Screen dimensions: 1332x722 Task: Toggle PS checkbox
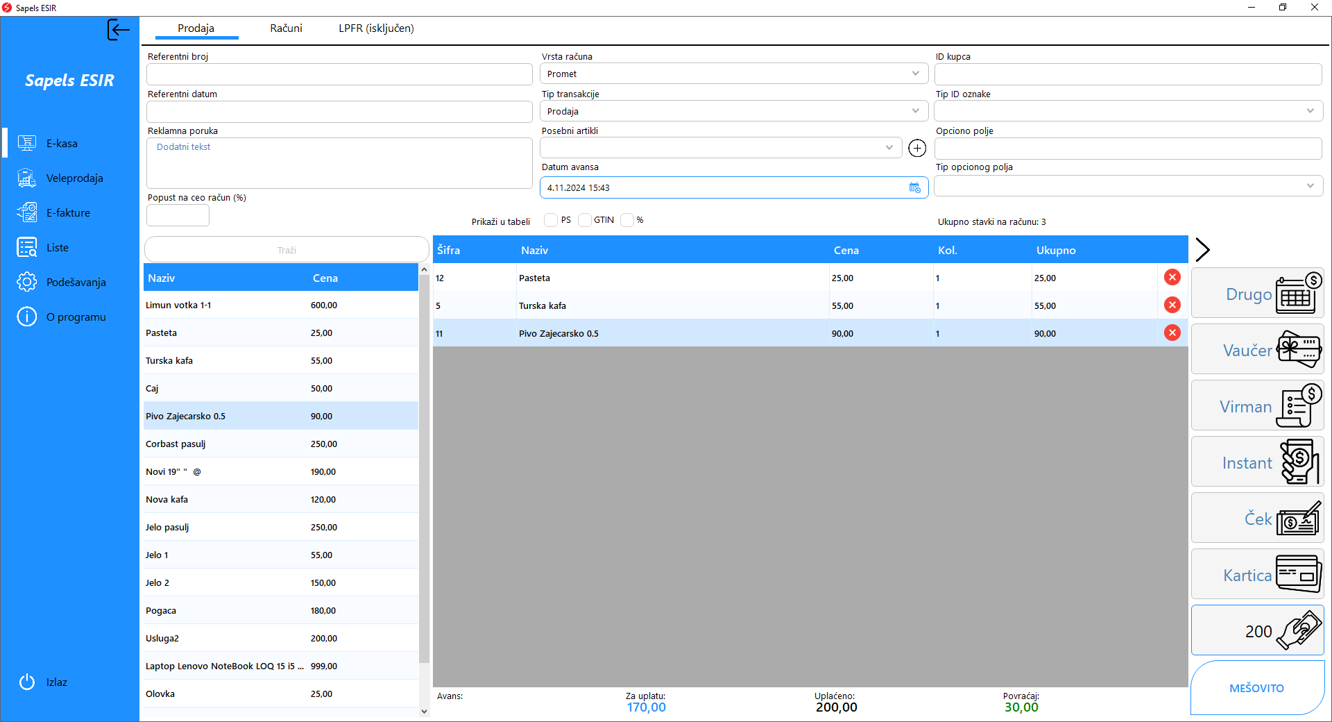point(551,220)
